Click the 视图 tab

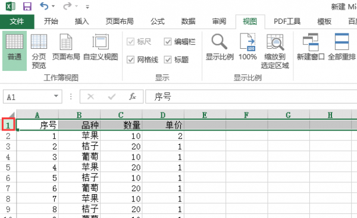coord(250,21)
